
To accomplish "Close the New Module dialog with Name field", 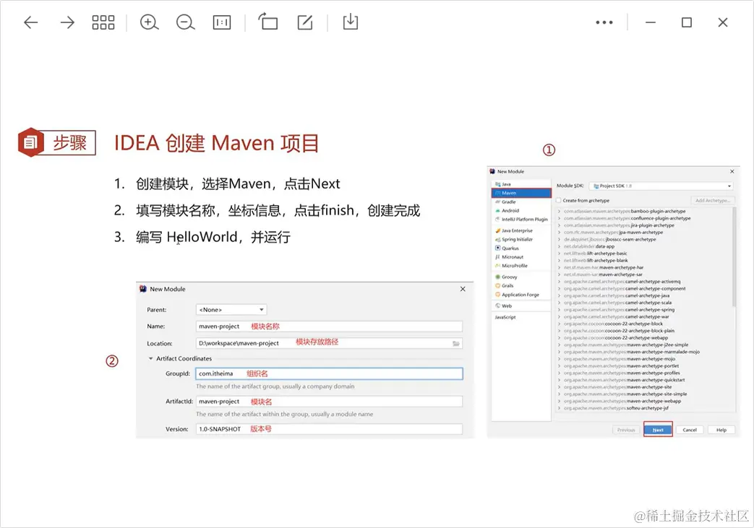I will tap(463, 289).
